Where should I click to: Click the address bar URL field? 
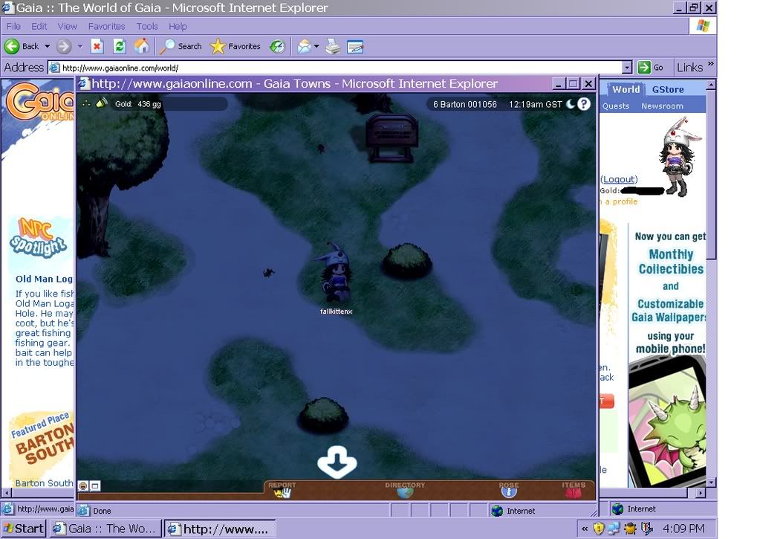(340, 68)
